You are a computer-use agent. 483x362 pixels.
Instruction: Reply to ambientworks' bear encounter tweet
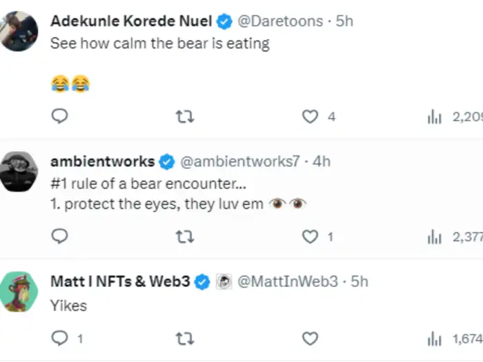click(60, 237)
